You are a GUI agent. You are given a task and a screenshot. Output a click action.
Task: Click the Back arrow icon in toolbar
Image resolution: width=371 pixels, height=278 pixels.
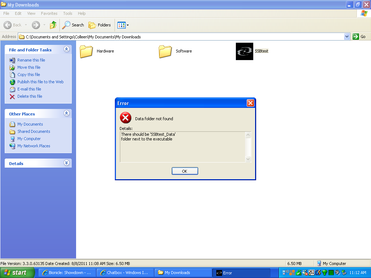8,25
